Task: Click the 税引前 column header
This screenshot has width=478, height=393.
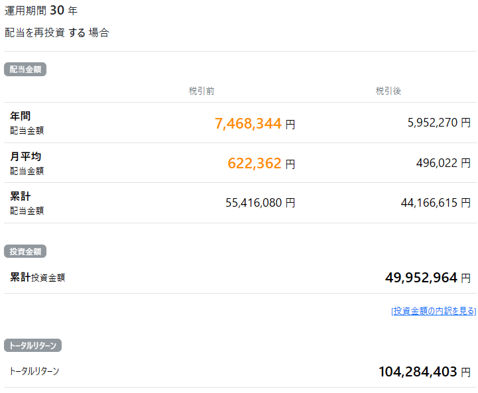Action: (201, 91)
